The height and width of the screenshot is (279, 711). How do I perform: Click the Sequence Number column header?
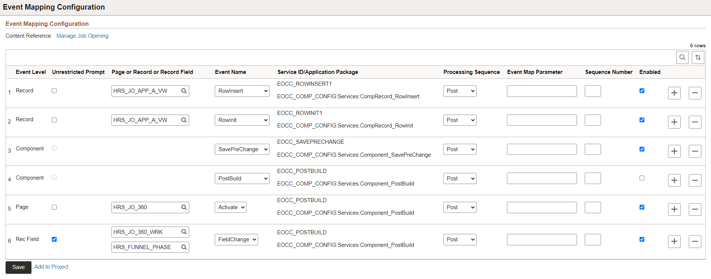tap(609, 72)
